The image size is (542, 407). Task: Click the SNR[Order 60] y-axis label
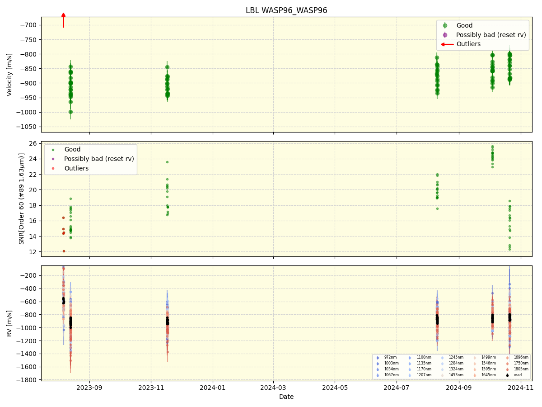pos(22,199)
